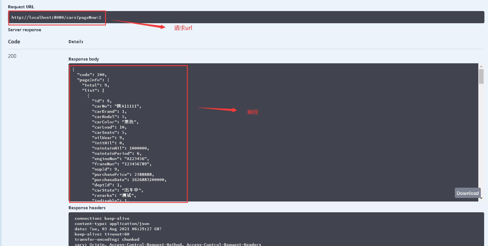Click the date header Tue, 03 Aug 2021
Image resolution: width=488 pixels, height=246 pixels.
click(x=118, y=229)
